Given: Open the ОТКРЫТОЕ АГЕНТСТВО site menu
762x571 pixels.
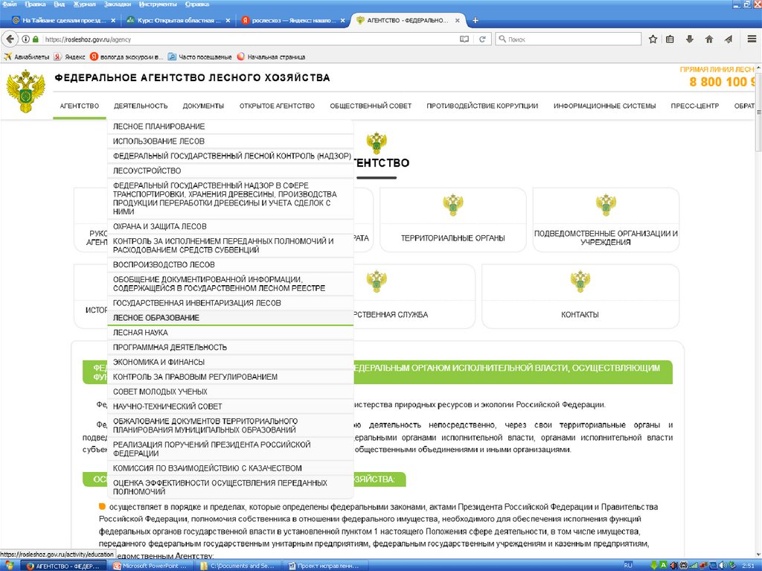Looking at the screenshot, I should pos(277,106).
